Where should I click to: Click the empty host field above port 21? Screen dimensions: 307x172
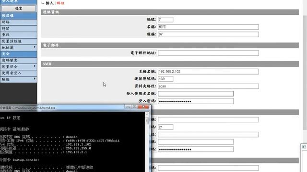coord(208,119)
